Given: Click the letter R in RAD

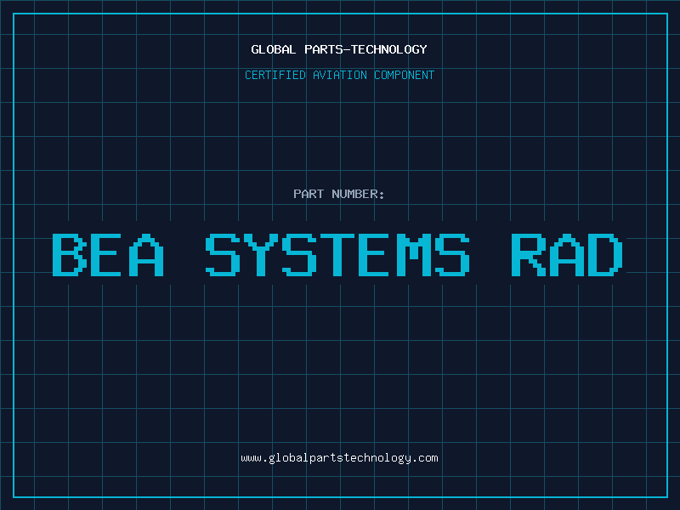Looking at the screenshot, I should (530, 254).
